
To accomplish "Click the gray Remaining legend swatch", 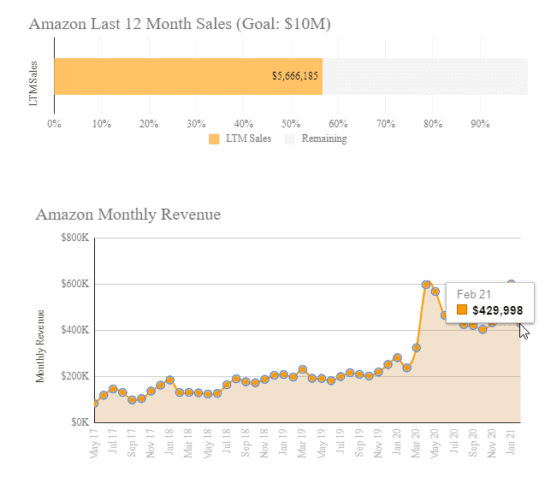I will coord(290,138).
